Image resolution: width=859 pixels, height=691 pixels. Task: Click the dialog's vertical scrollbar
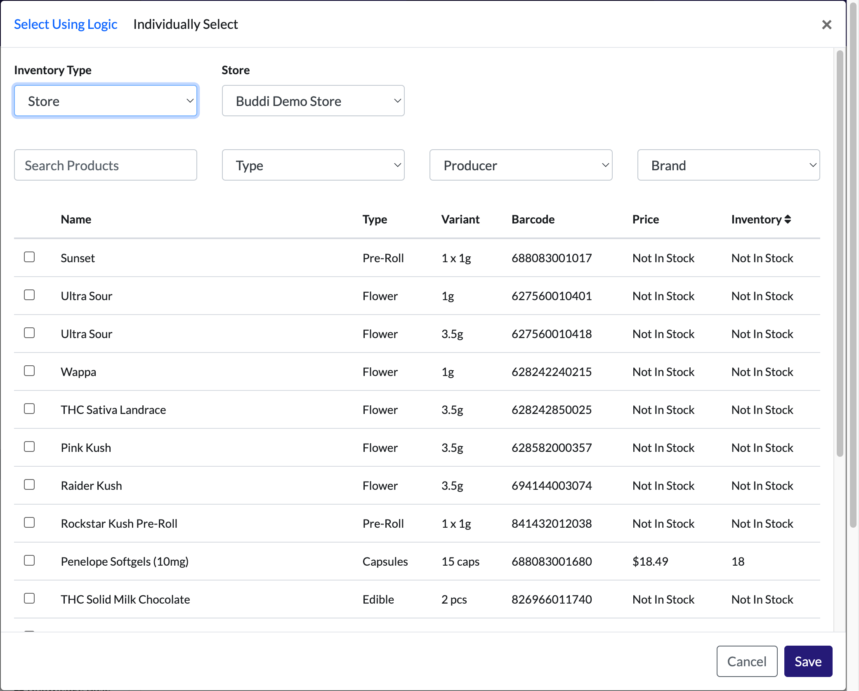[840, 254]
